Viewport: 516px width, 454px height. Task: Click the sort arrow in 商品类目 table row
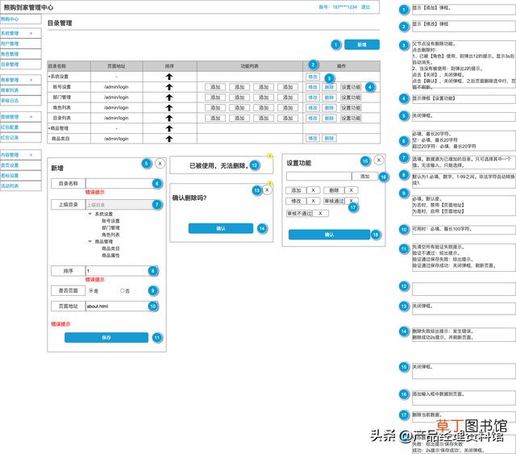pos(169,139)
